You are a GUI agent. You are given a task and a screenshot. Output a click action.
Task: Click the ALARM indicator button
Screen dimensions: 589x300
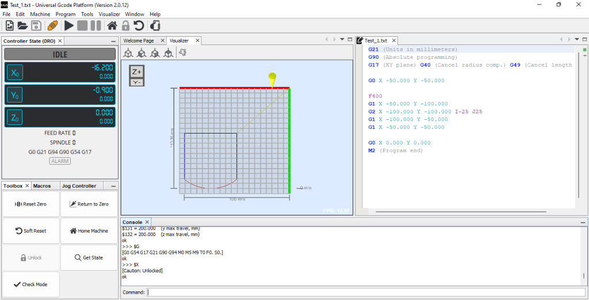[x=60, y=161]
